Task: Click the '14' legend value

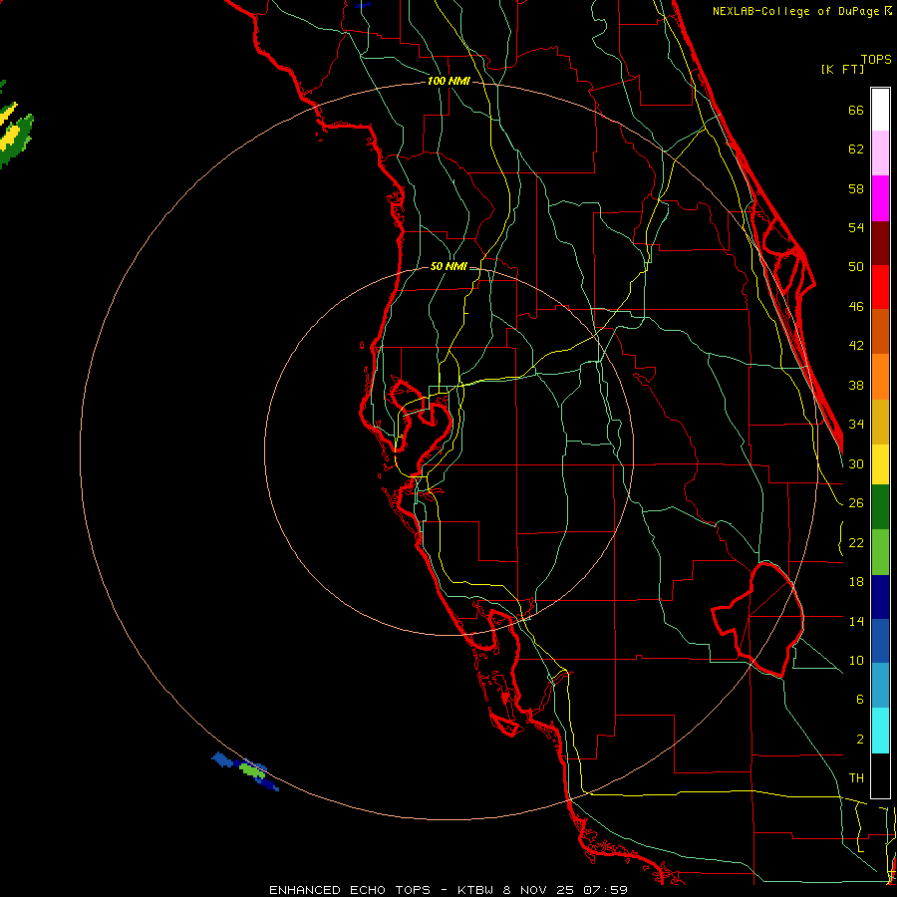Action: (856, 621)
